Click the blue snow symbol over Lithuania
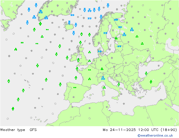The image size is (179, 138). click(119, 46)
